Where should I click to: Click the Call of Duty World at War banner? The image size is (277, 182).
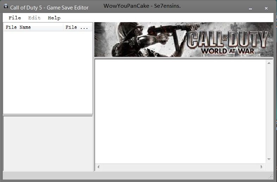click(184, 39)
